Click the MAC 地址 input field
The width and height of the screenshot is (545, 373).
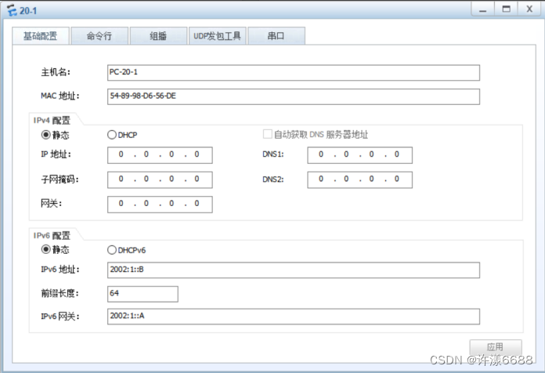tap(294, 96)
